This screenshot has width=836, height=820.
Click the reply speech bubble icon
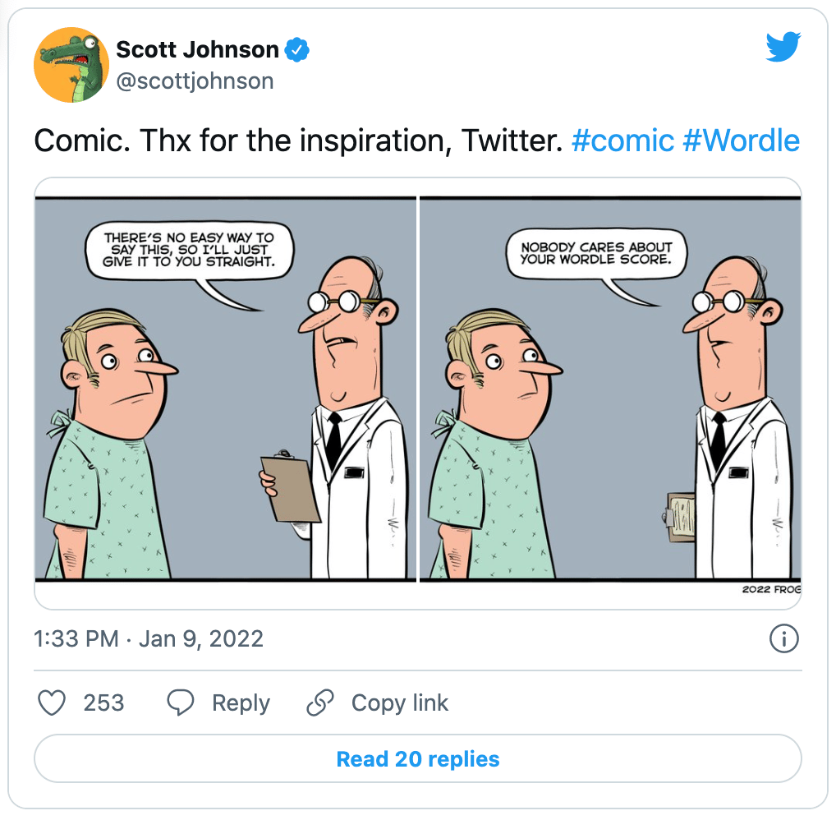[181, 703]
